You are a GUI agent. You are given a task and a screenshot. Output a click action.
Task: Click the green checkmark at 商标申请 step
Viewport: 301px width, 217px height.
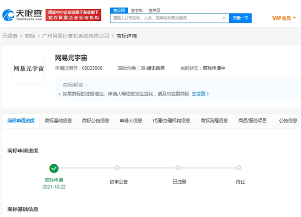(54, 168)
